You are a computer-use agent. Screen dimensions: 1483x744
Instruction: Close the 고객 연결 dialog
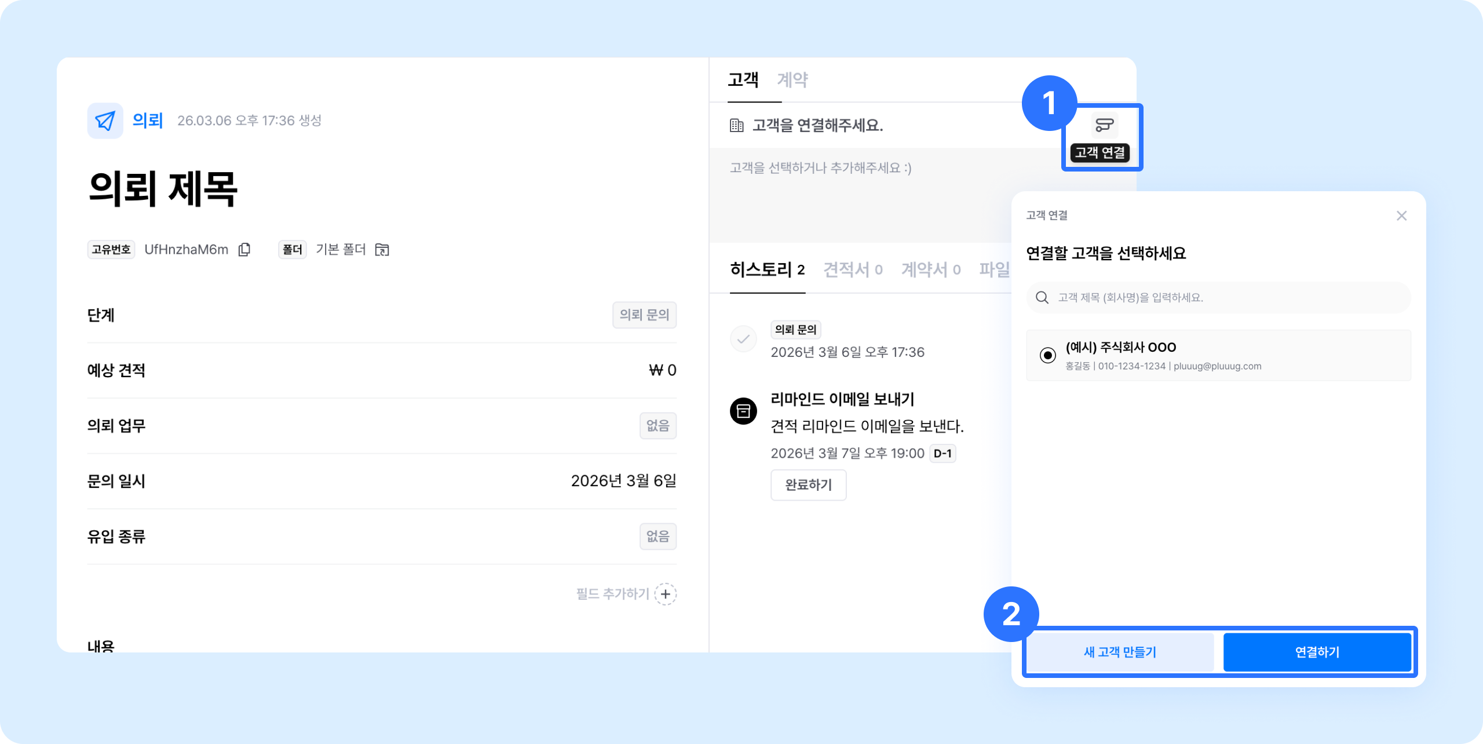pyautogui.click(x=1401, y=216)
